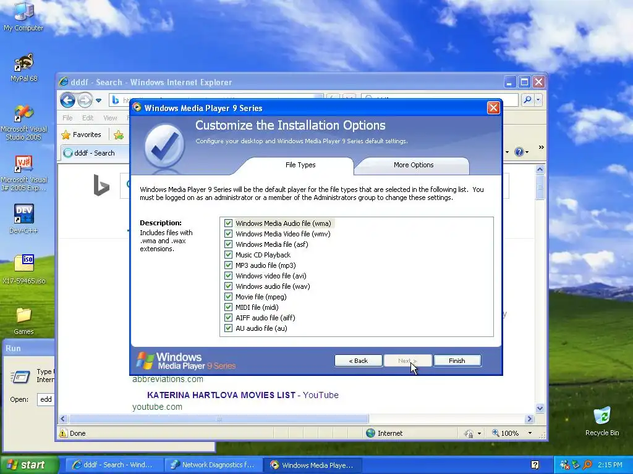Image resolution: width=633 pixels, height=474 pixels.
Task: Click the Back button in setup wizard
Action: 358,360
